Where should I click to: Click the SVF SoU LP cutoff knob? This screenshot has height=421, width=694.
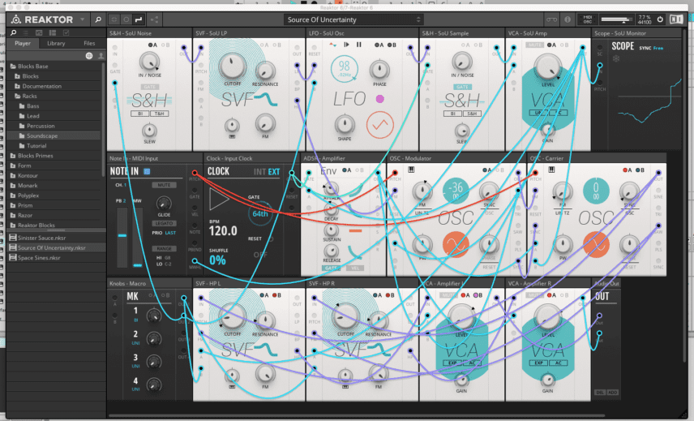tap(232, 67)
